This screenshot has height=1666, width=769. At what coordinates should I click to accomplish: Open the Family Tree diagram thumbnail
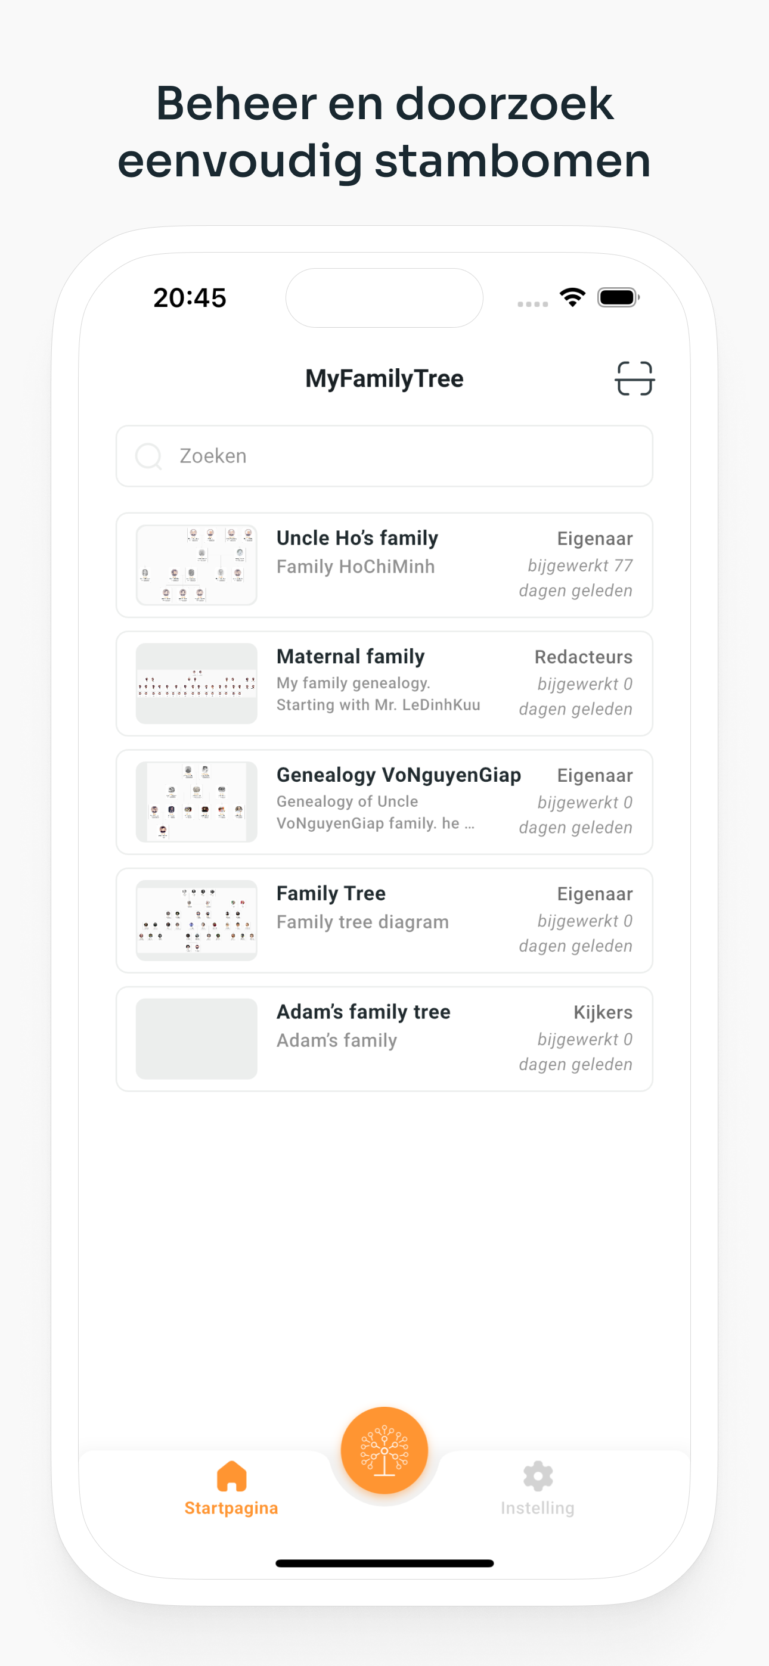click(197, 921)
